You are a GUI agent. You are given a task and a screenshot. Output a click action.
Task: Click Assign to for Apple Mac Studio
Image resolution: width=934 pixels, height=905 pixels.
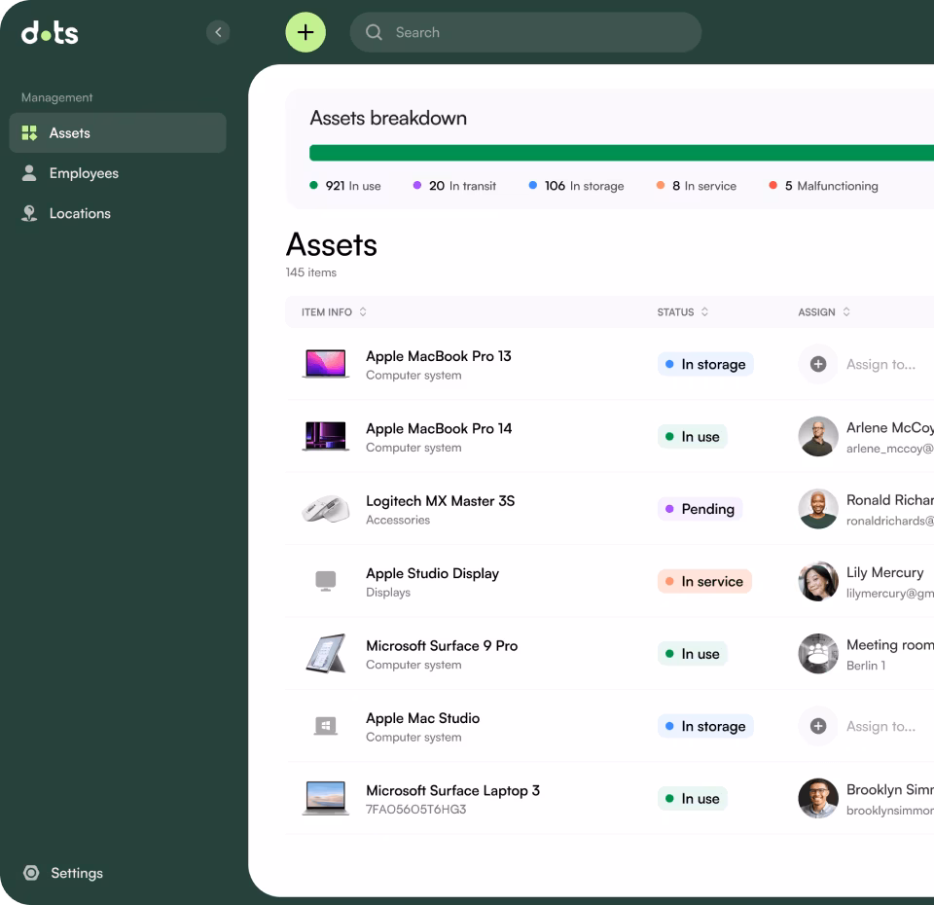click(880, 726)
